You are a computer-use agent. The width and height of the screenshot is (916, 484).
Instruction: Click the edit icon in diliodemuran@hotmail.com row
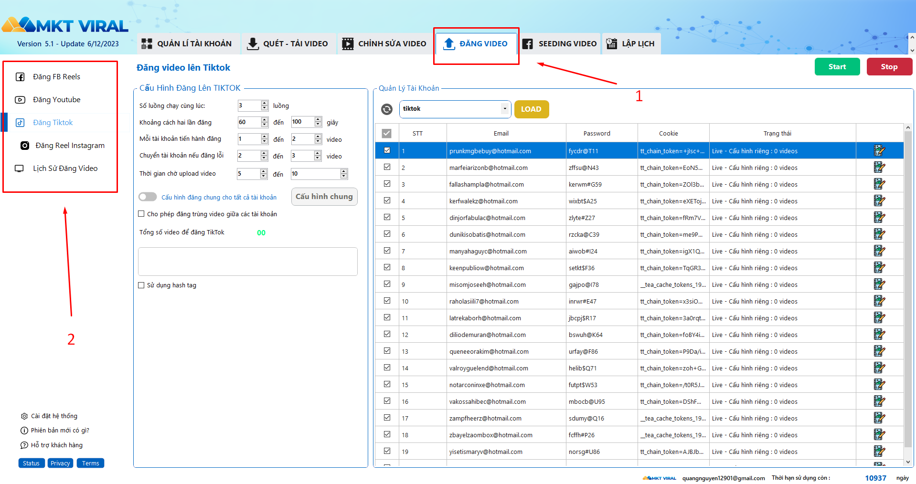(x=879, y=335)
